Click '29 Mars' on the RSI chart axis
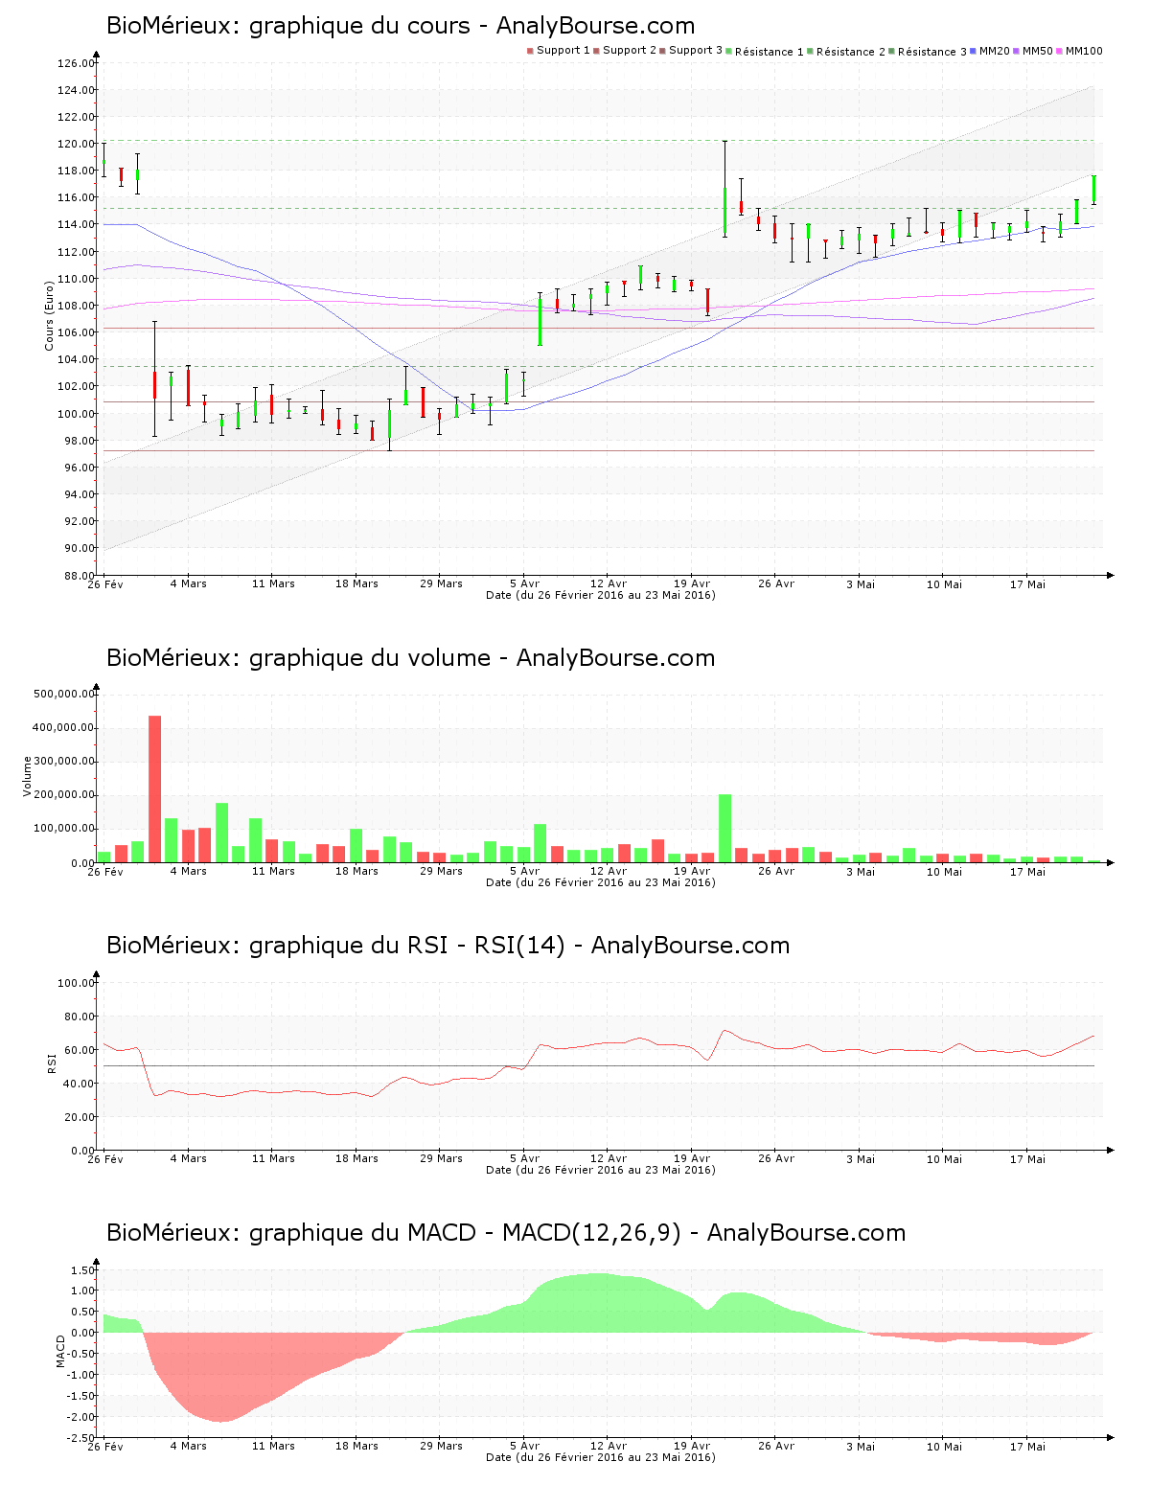 click(441, 1158)
